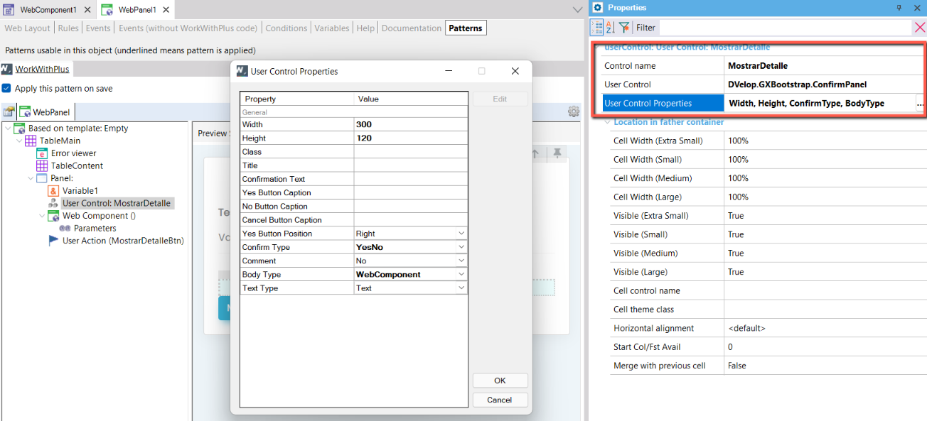
Task: Collapse the TableMain tree node
Action: 19,141
